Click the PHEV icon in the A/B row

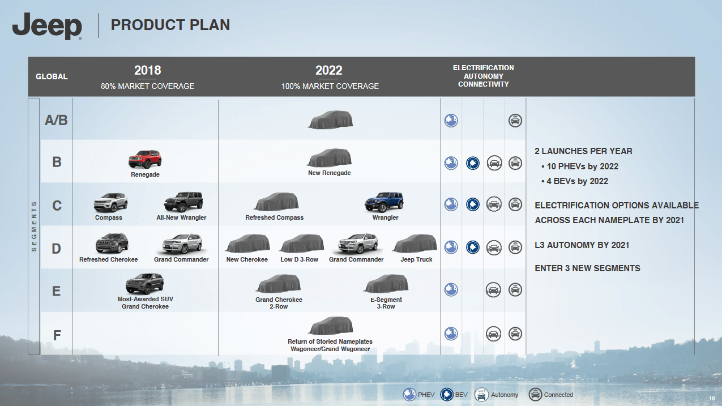(451, 120)
